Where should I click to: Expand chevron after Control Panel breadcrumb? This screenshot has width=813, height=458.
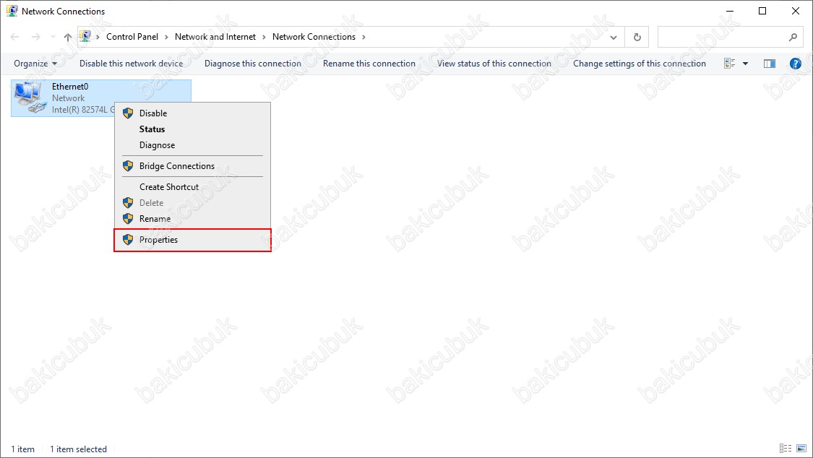pyautogui.click(x=166, y=37)
